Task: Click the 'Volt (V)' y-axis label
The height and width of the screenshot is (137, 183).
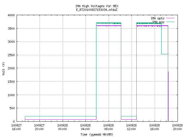Action: pyautogui.click(x=4, y=68)
